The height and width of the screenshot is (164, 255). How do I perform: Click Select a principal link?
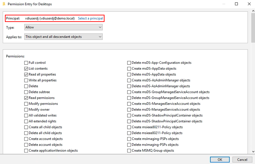point(90,18)
